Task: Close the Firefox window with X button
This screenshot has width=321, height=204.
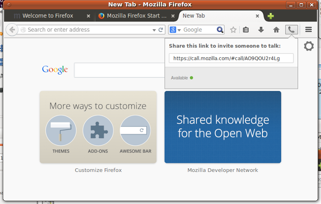Action: pyautogui.click(x=311, y=5)
